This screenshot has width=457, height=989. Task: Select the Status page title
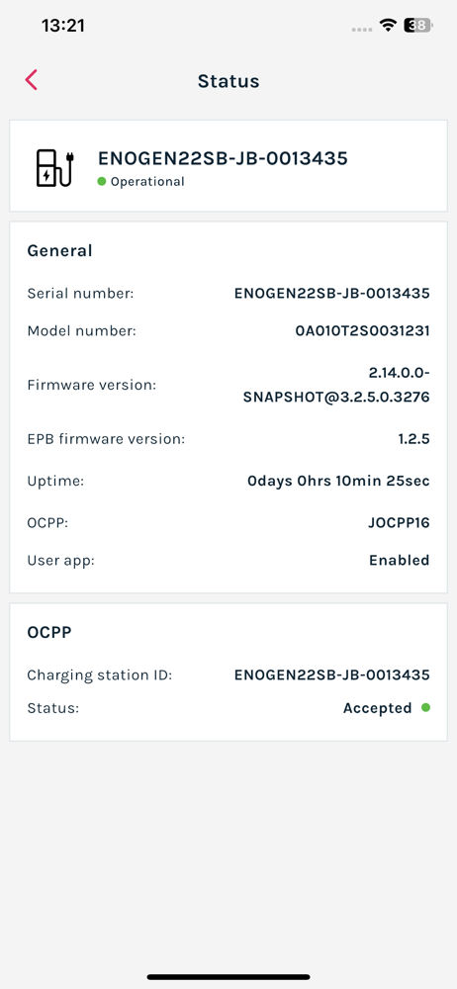click(228, 81)
